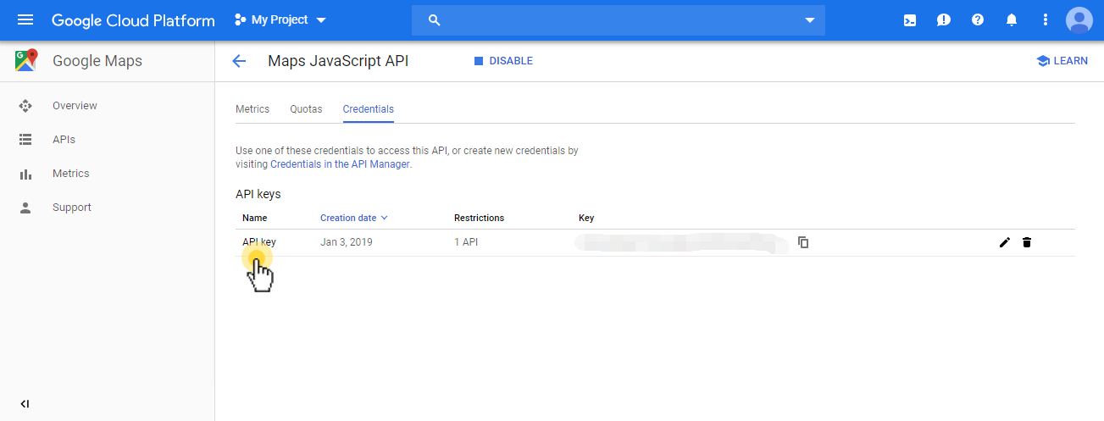
Task: Delete the API key with the trash icon
Action: click(1027, 242)
